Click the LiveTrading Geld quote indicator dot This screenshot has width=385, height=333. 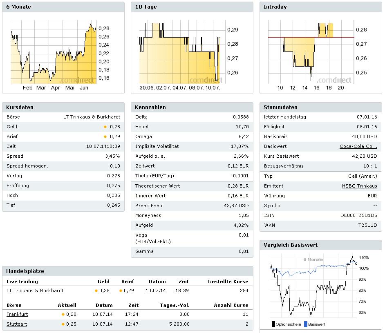click(96, 291)
